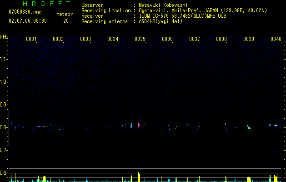Click the meteor label

click(65, 14)
